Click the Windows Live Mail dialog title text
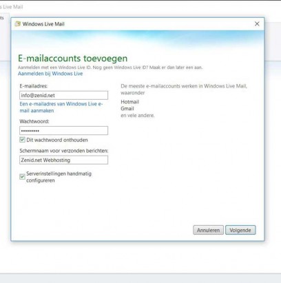 (43, 24)
